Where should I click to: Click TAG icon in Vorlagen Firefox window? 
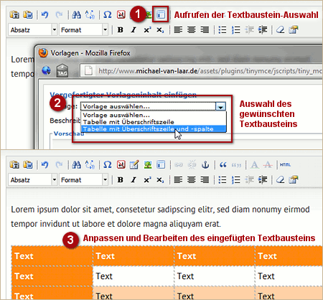(x=62, y=70)
